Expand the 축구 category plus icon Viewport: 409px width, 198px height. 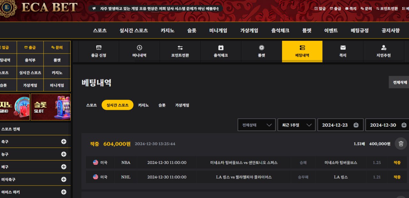[x=64, y=142]
